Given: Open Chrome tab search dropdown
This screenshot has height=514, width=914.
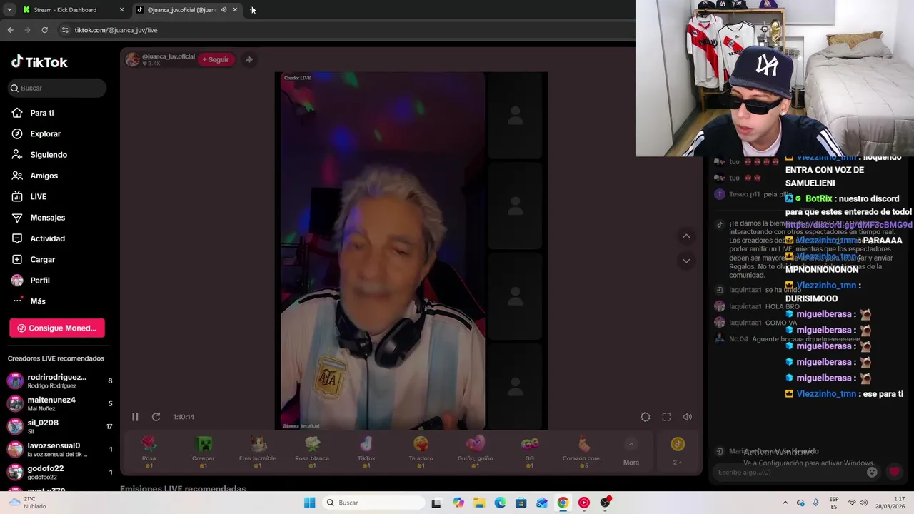Looking at the screenshot, I should pos(9,10).
